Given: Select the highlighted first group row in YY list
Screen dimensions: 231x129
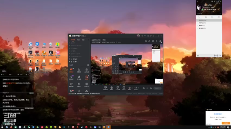Looking at the screenshot, I should pyautogui.click(x=209, y=20).
